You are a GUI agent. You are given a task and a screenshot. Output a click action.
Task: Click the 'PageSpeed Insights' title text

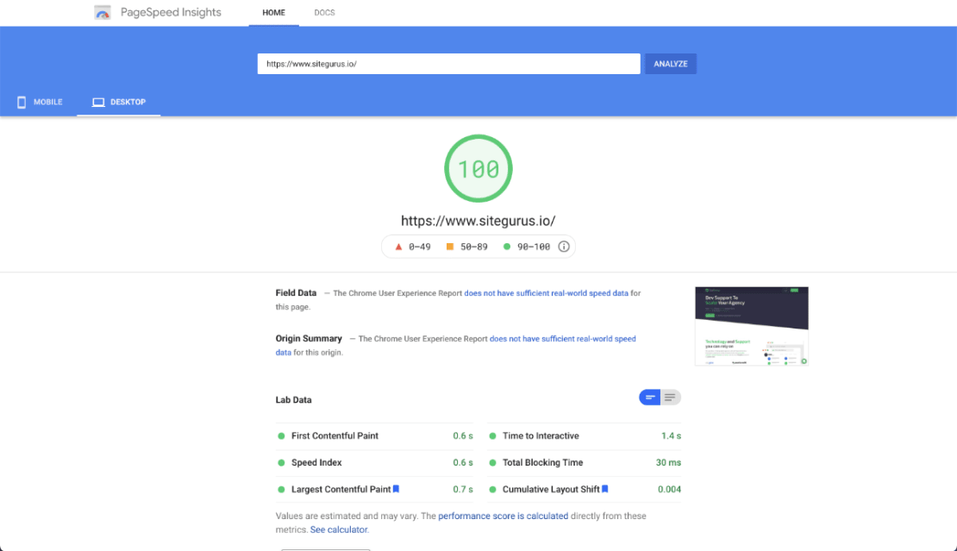171,12
